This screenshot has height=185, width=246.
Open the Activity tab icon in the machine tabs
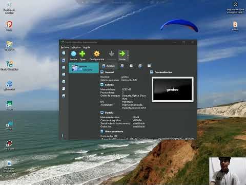pyautogui.click(x=140, y=66)
